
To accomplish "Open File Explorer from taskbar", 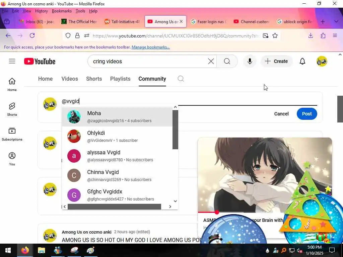I will point(41,250).
